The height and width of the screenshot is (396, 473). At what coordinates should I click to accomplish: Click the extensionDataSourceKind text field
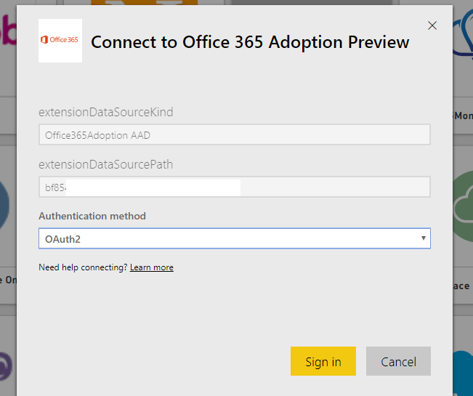(x=234, y=134)
